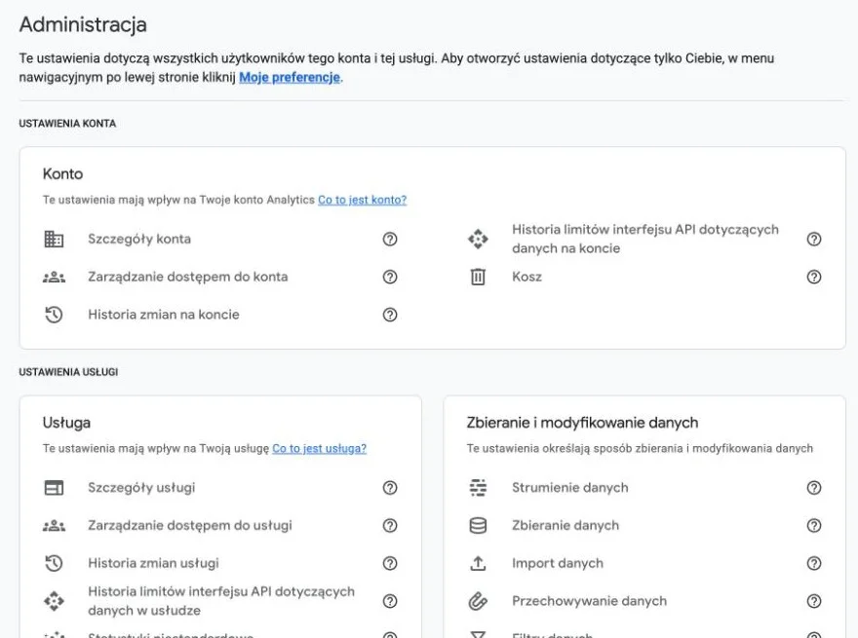Open help icon next to Kosz
This screenshot has width=858, height=638.
coord(814,277)
